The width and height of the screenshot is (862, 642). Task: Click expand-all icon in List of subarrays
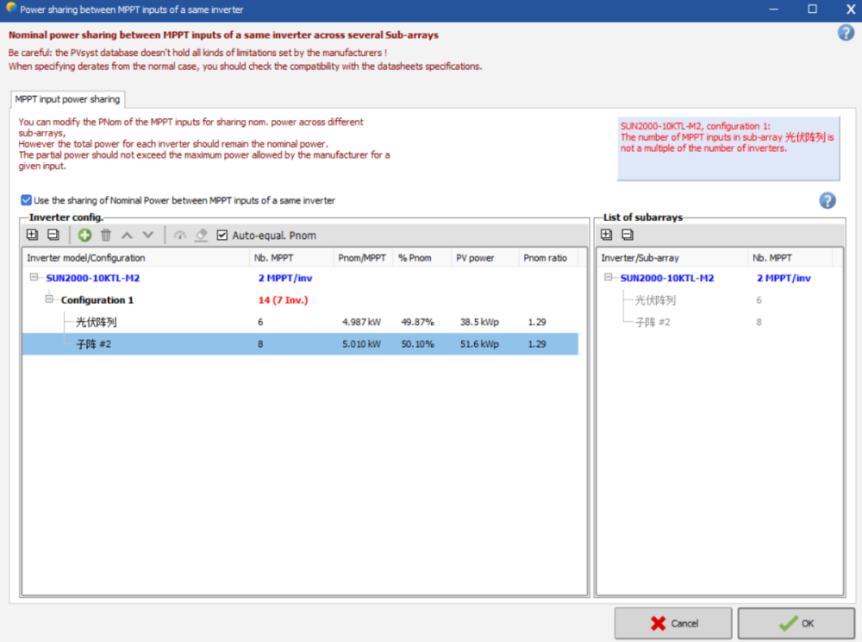[x=607, y=235]
